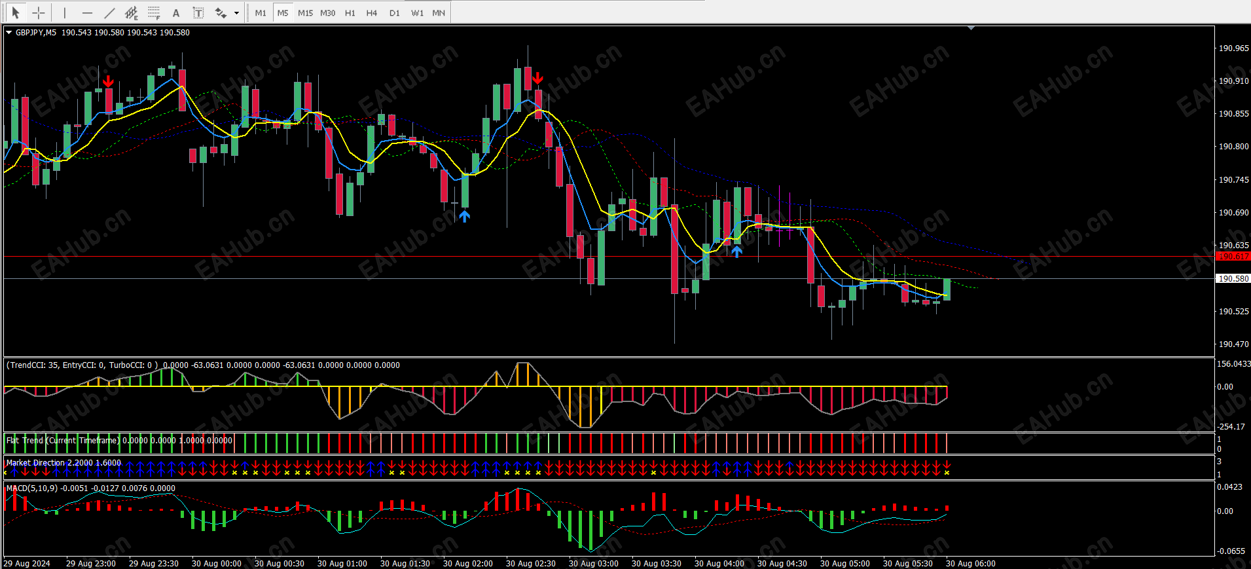Switch chart to M1 timeframe
1251x569 pixels.
(261, 13)
